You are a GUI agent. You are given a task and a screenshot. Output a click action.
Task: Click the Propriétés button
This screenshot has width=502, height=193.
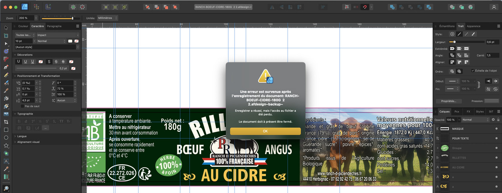click(x=449, y=101)
